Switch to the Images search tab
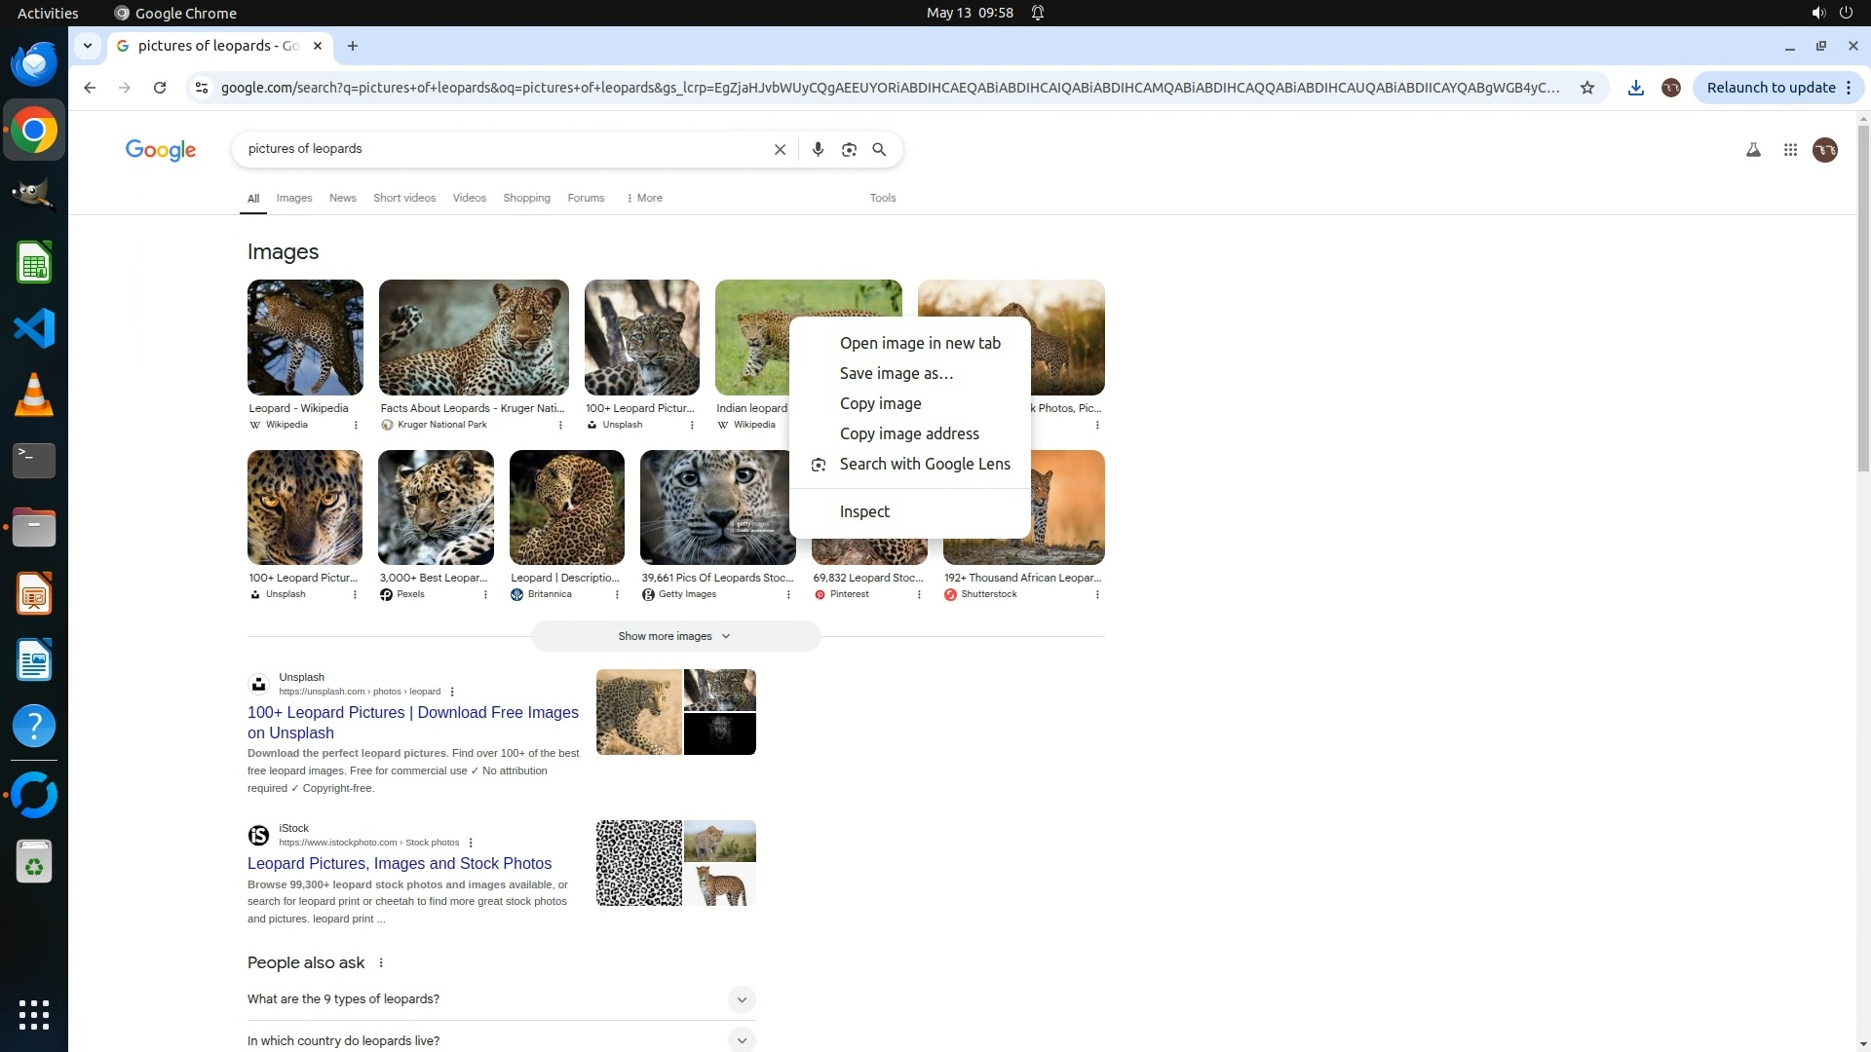The width and height of the screenshot is (1871, 1052). 294,198
